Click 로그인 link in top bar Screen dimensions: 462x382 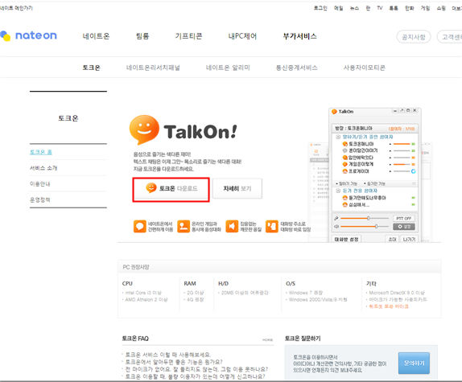(x=320, y=8)
